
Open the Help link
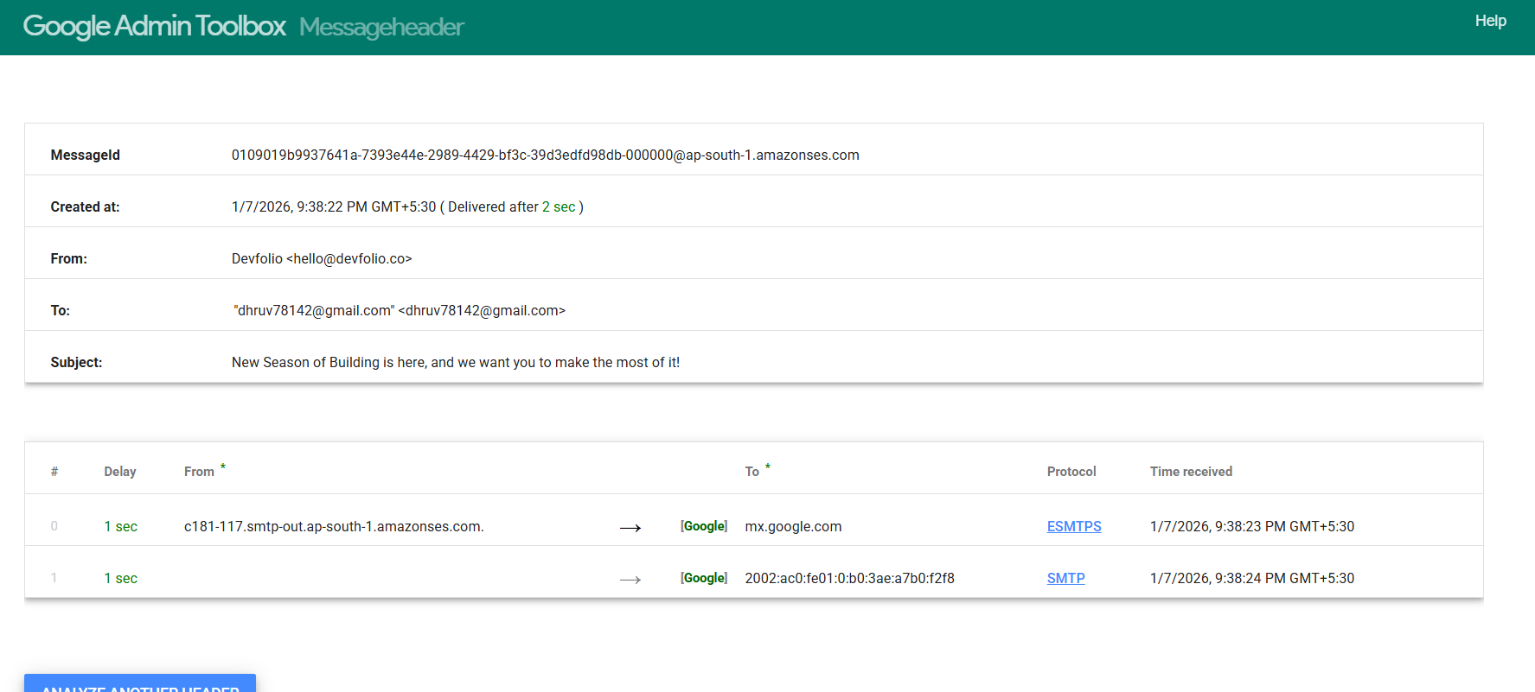point(1490,21)
